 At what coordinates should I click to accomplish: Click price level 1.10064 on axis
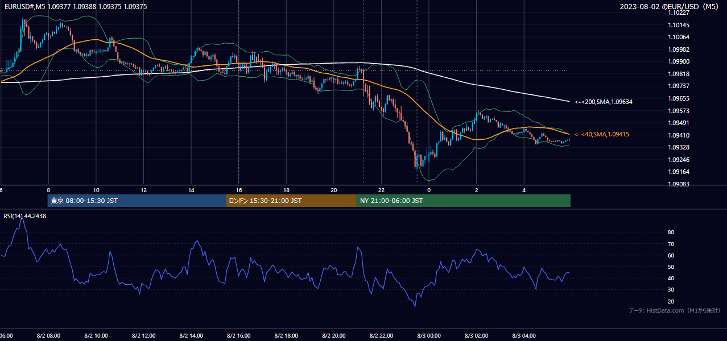point(678,37)
